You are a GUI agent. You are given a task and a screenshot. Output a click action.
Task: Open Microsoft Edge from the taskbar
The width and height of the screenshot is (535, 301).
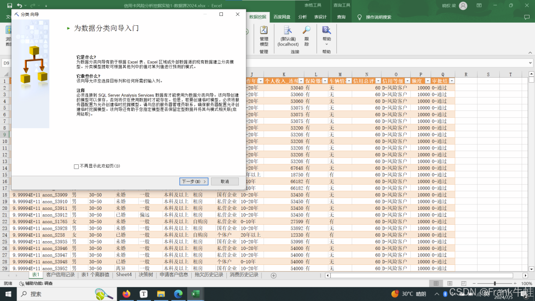(178, 294)
